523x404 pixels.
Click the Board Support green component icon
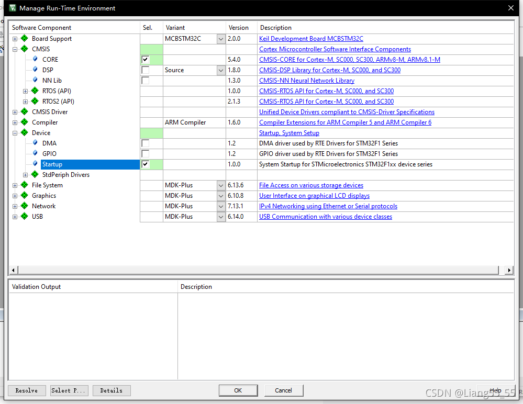(25, 38)
